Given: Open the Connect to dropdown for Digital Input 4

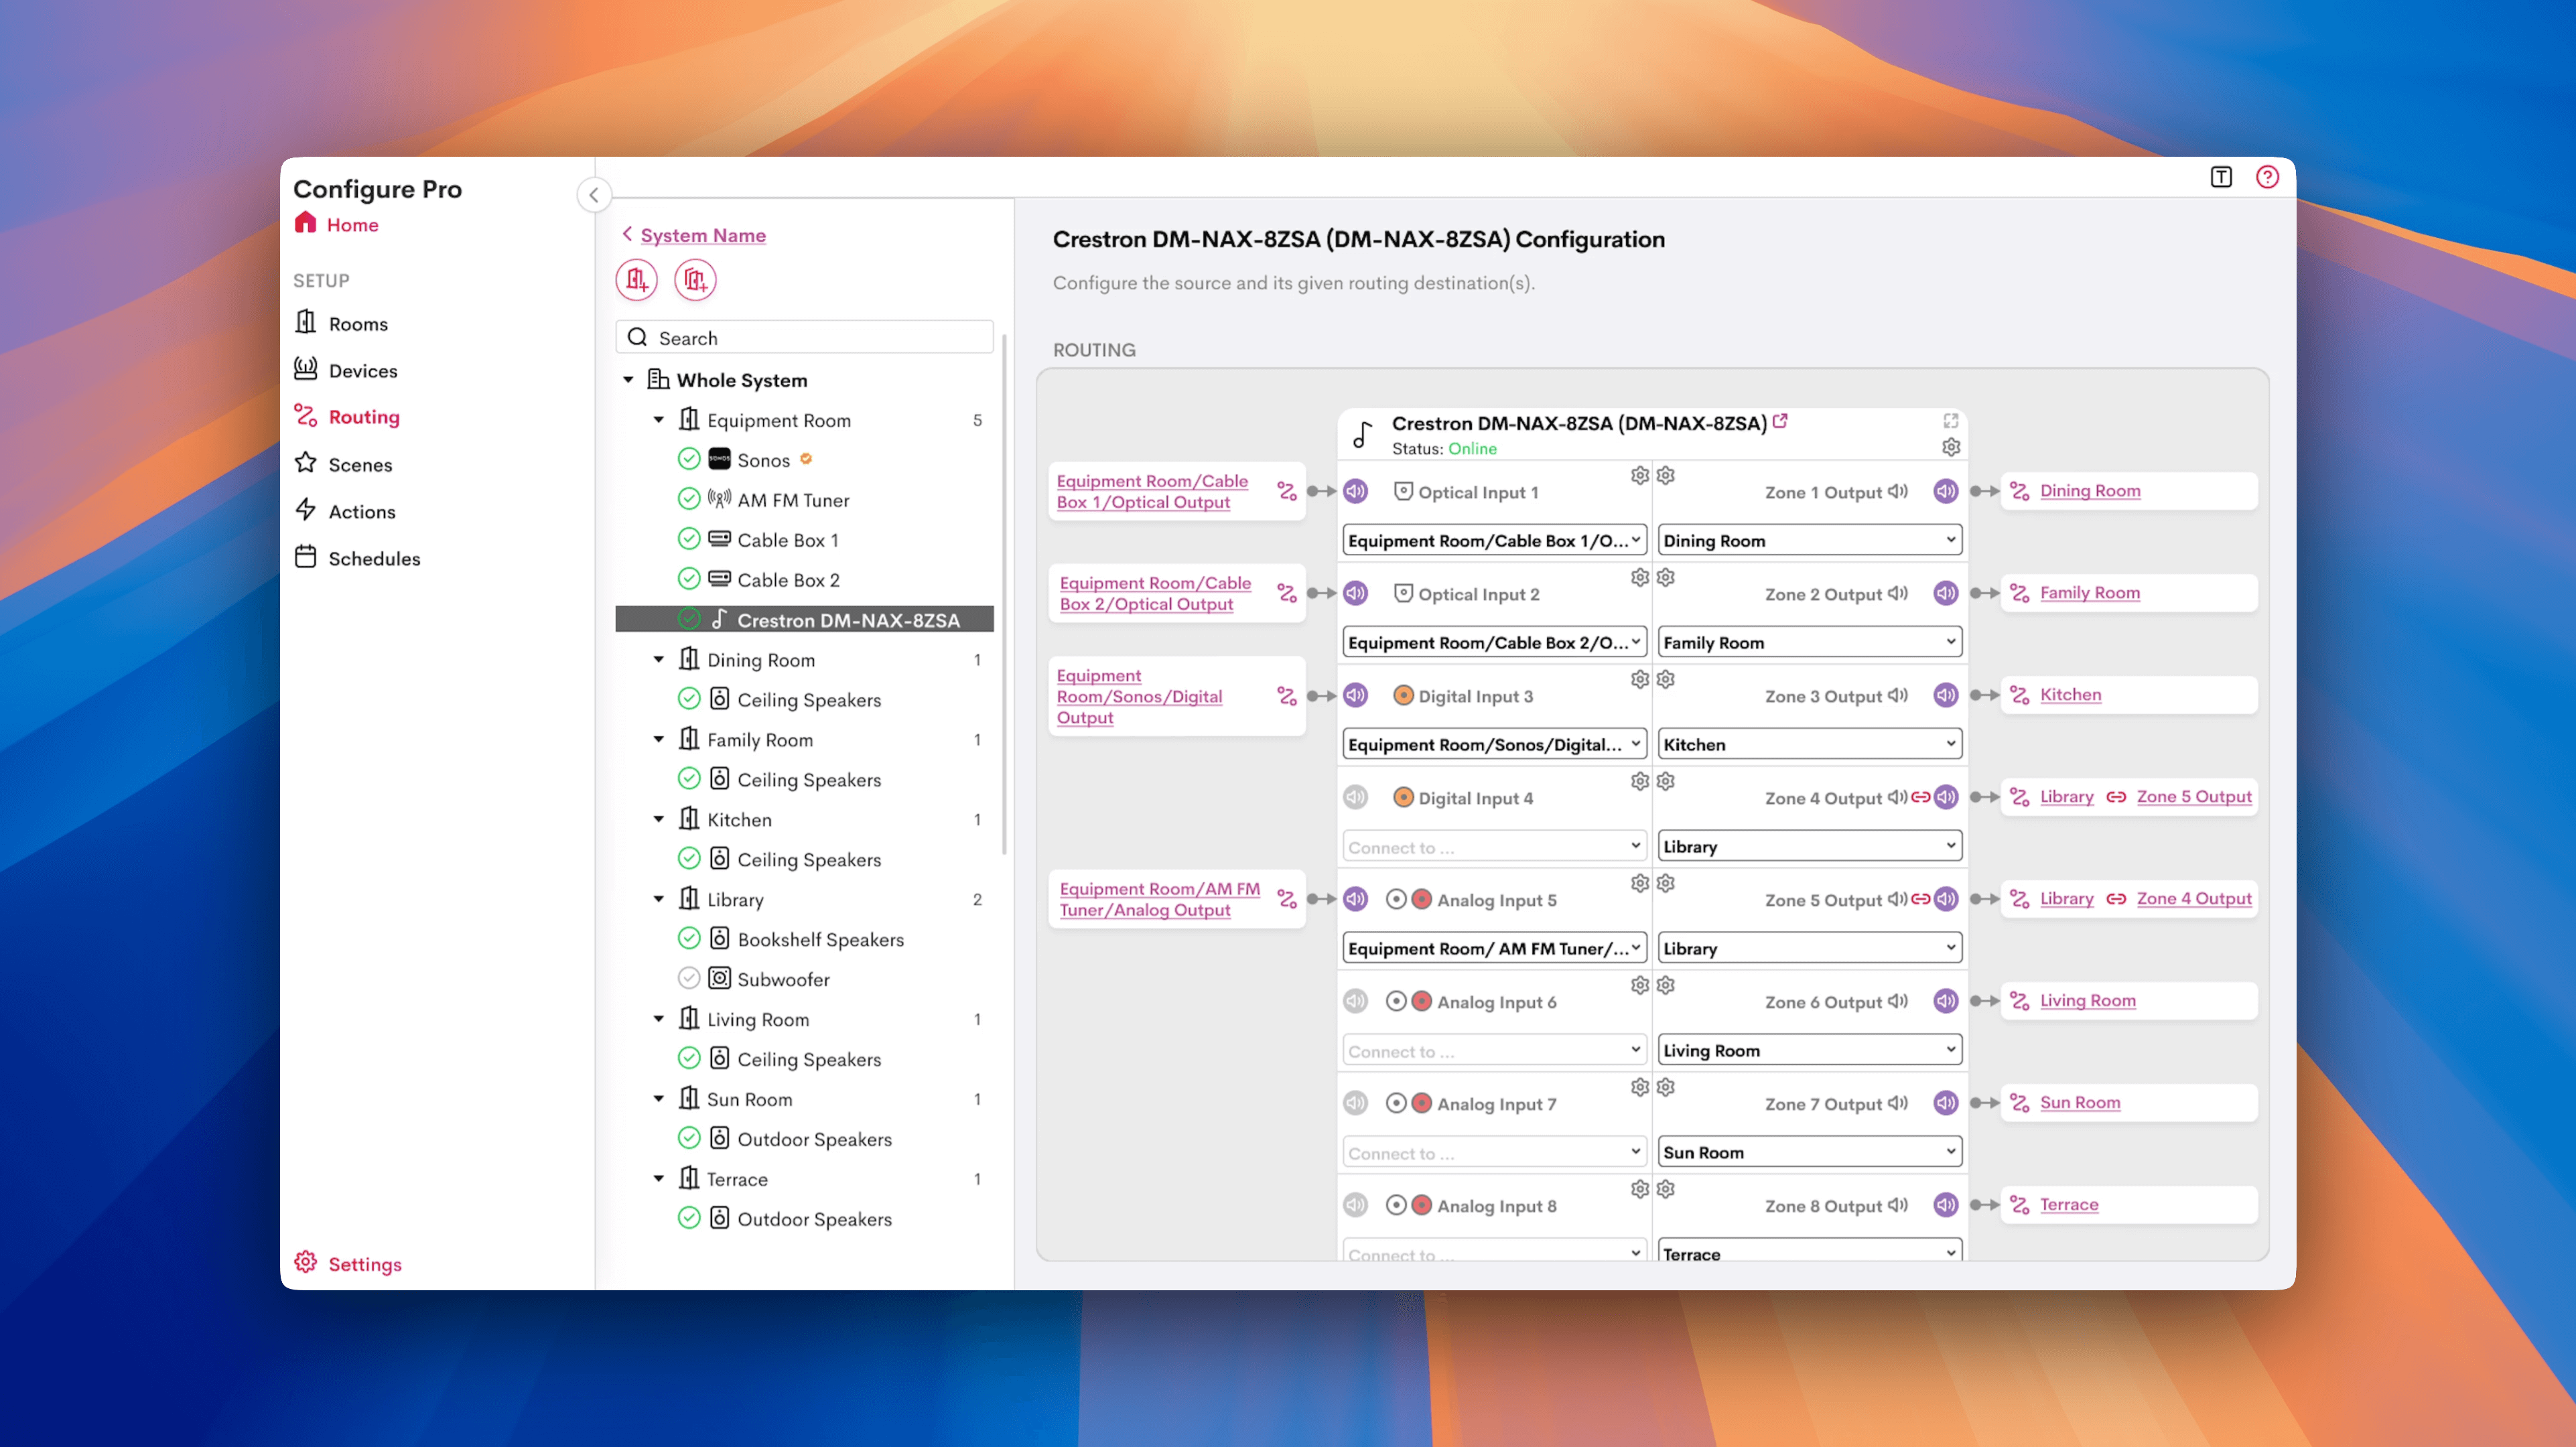Looking at the screenshot, I should click(1493, 846).
